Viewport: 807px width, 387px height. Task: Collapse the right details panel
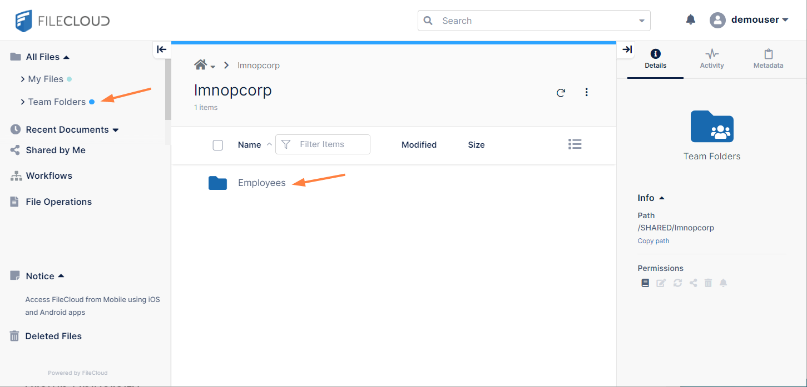click(627, 49)
